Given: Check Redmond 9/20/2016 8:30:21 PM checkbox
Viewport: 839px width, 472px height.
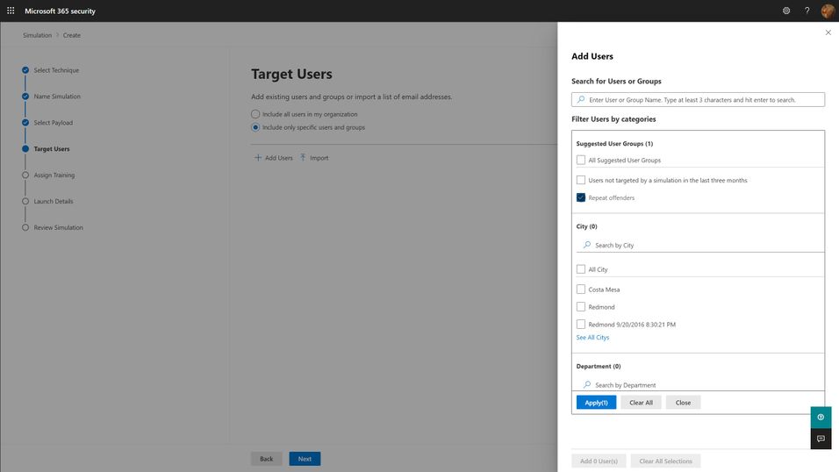Looking at the screenshot, I should (581, 325).
